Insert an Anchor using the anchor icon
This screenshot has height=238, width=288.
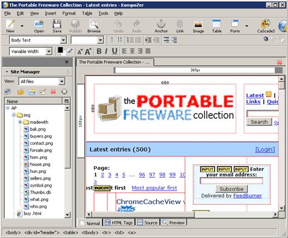pyautogui.click(x=161, y=26)
